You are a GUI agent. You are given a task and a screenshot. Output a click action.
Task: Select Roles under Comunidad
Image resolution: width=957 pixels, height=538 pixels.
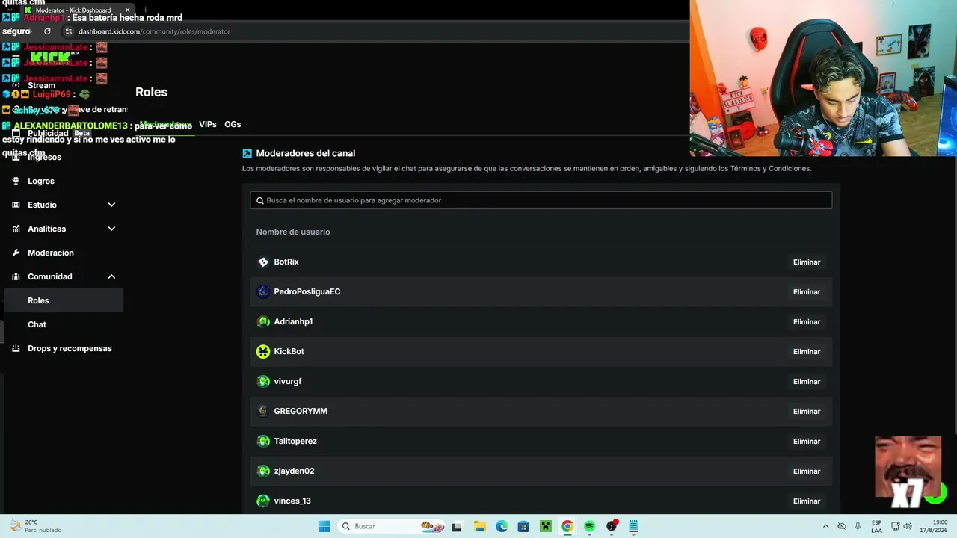click(x=64, y=300)
